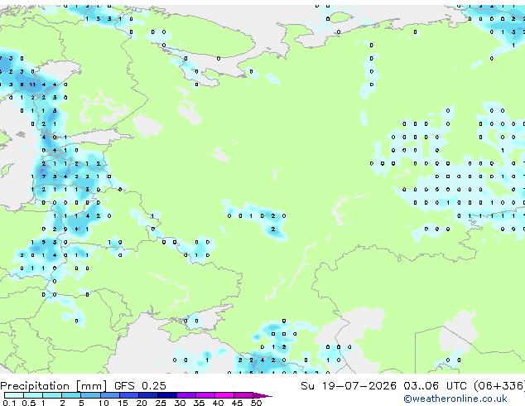Image resolution: width=525 pixels, height=406 pixels.
Task: Click the '50' legend label
Action: (x=256, y=403)
